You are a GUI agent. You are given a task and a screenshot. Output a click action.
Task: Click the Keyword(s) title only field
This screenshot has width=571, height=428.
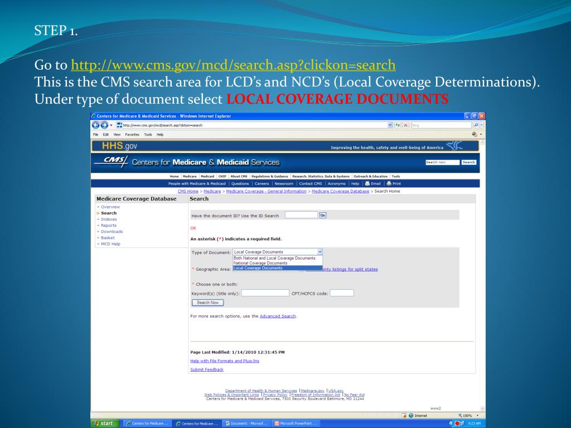click(265, 293)
